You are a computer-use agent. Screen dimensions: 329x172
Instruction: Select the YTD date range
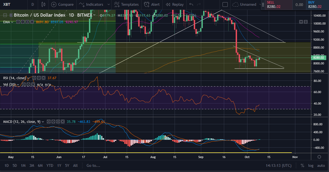[50, 165]
